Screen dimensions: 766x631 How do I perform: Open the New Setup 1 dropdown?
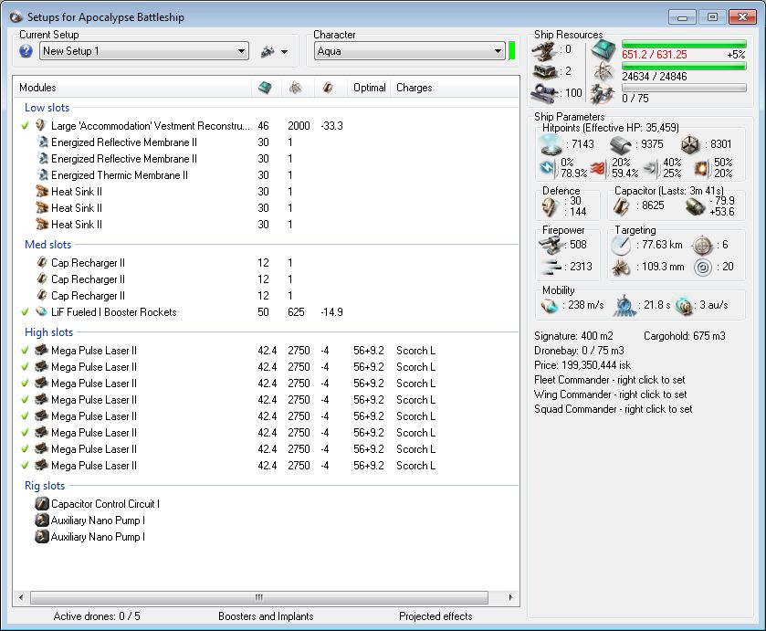tap(144, 51)
